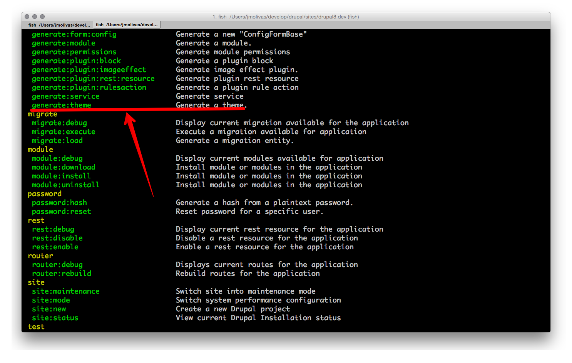Click the "router" namespace heading

coord(40,256)
